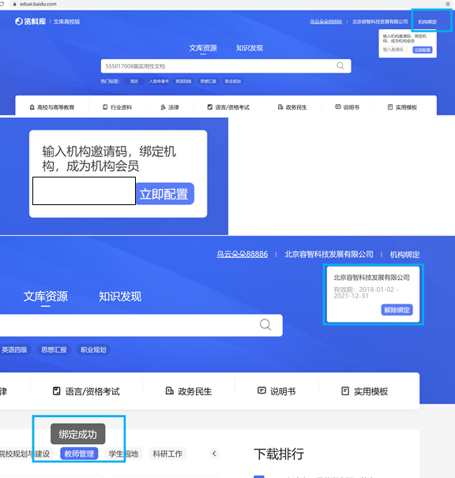Click the 资料库 logo icon
455x478 pixels.
coord(19,21)
